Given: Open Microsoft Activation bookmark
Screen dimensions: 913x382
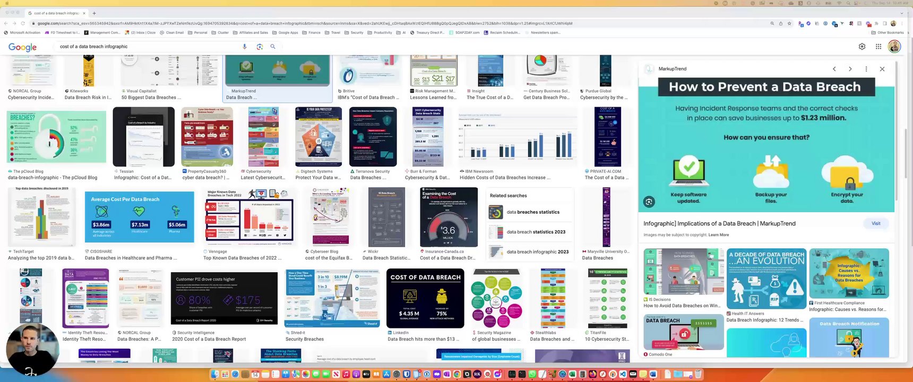Looking at the screenshot, I should [x=22, y=32].
